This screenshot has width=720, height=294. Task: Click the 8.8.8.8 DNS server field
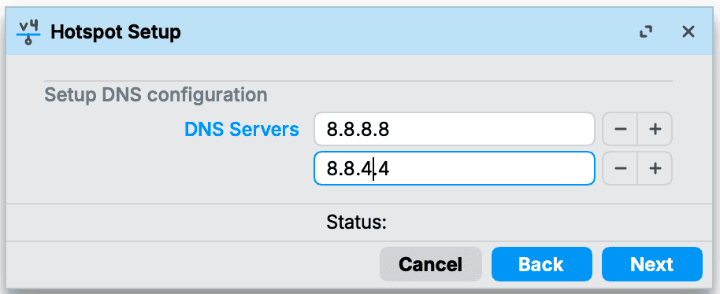click(x=454, y=129)
